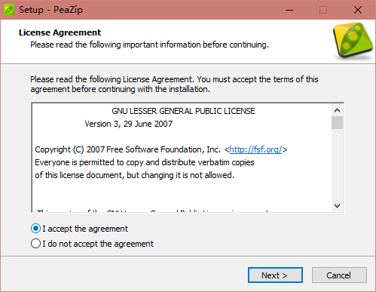376x292 pixels.
Task: Select I do not accept the agreement
Action: click(x=92, y=244)
